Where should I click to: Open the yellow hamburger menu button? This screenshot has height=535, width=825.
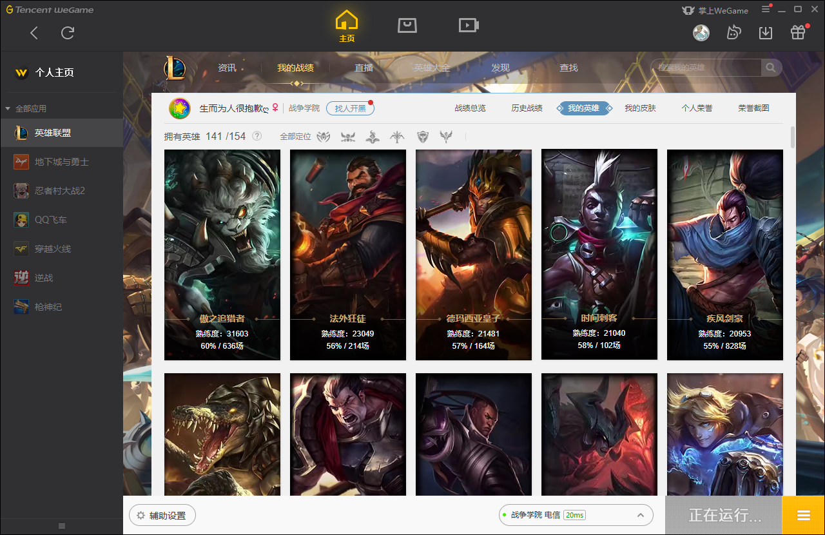(x=803, y=515)
